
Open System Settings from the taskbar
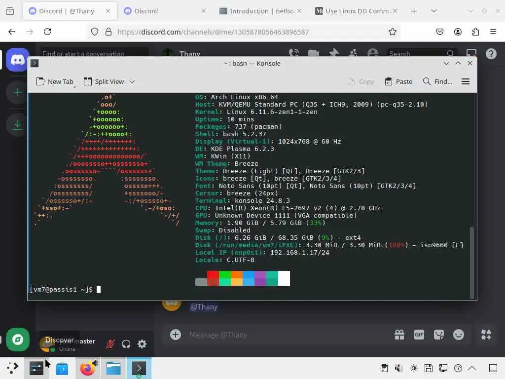(36, 368)
